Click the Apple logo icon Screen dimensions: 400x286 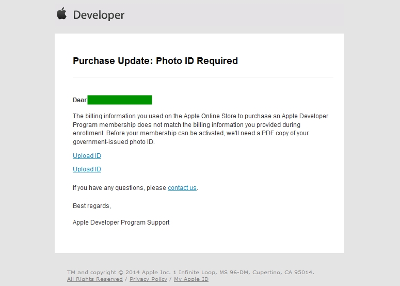[x=61, y=13]
